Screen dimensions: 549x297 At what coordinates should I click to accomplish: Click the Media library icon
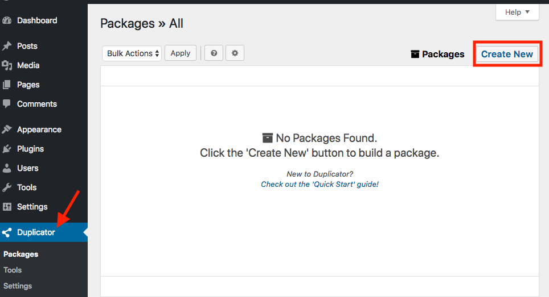point(7,65)
